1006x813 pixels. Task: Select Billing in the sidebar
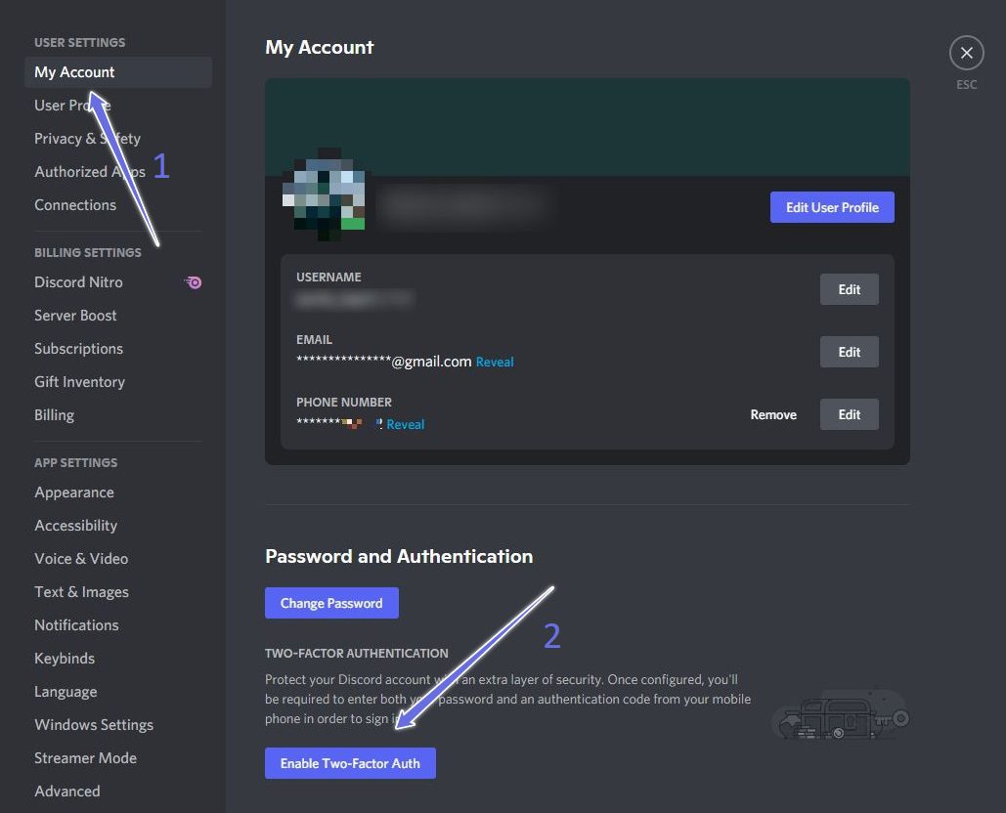pos(54,415)
